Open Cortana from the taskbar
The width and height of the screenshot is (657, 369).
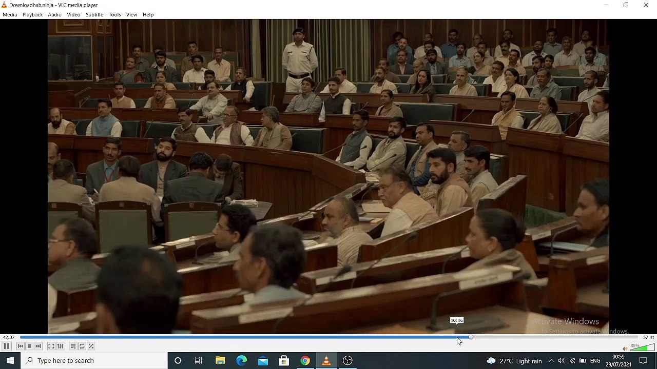[x=178, y=361]
